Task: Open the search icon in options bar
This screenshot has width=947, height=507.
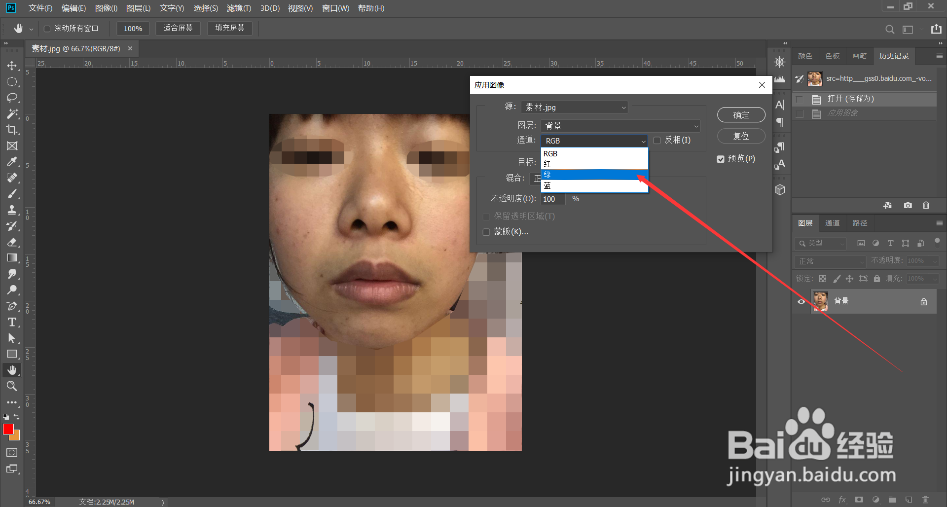Action: click(x=890, y=29)
